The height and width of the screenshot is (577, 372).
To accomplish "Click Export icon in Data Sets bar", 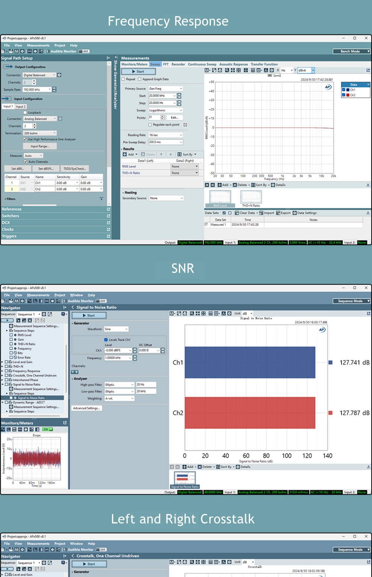I will coord(278,213).
